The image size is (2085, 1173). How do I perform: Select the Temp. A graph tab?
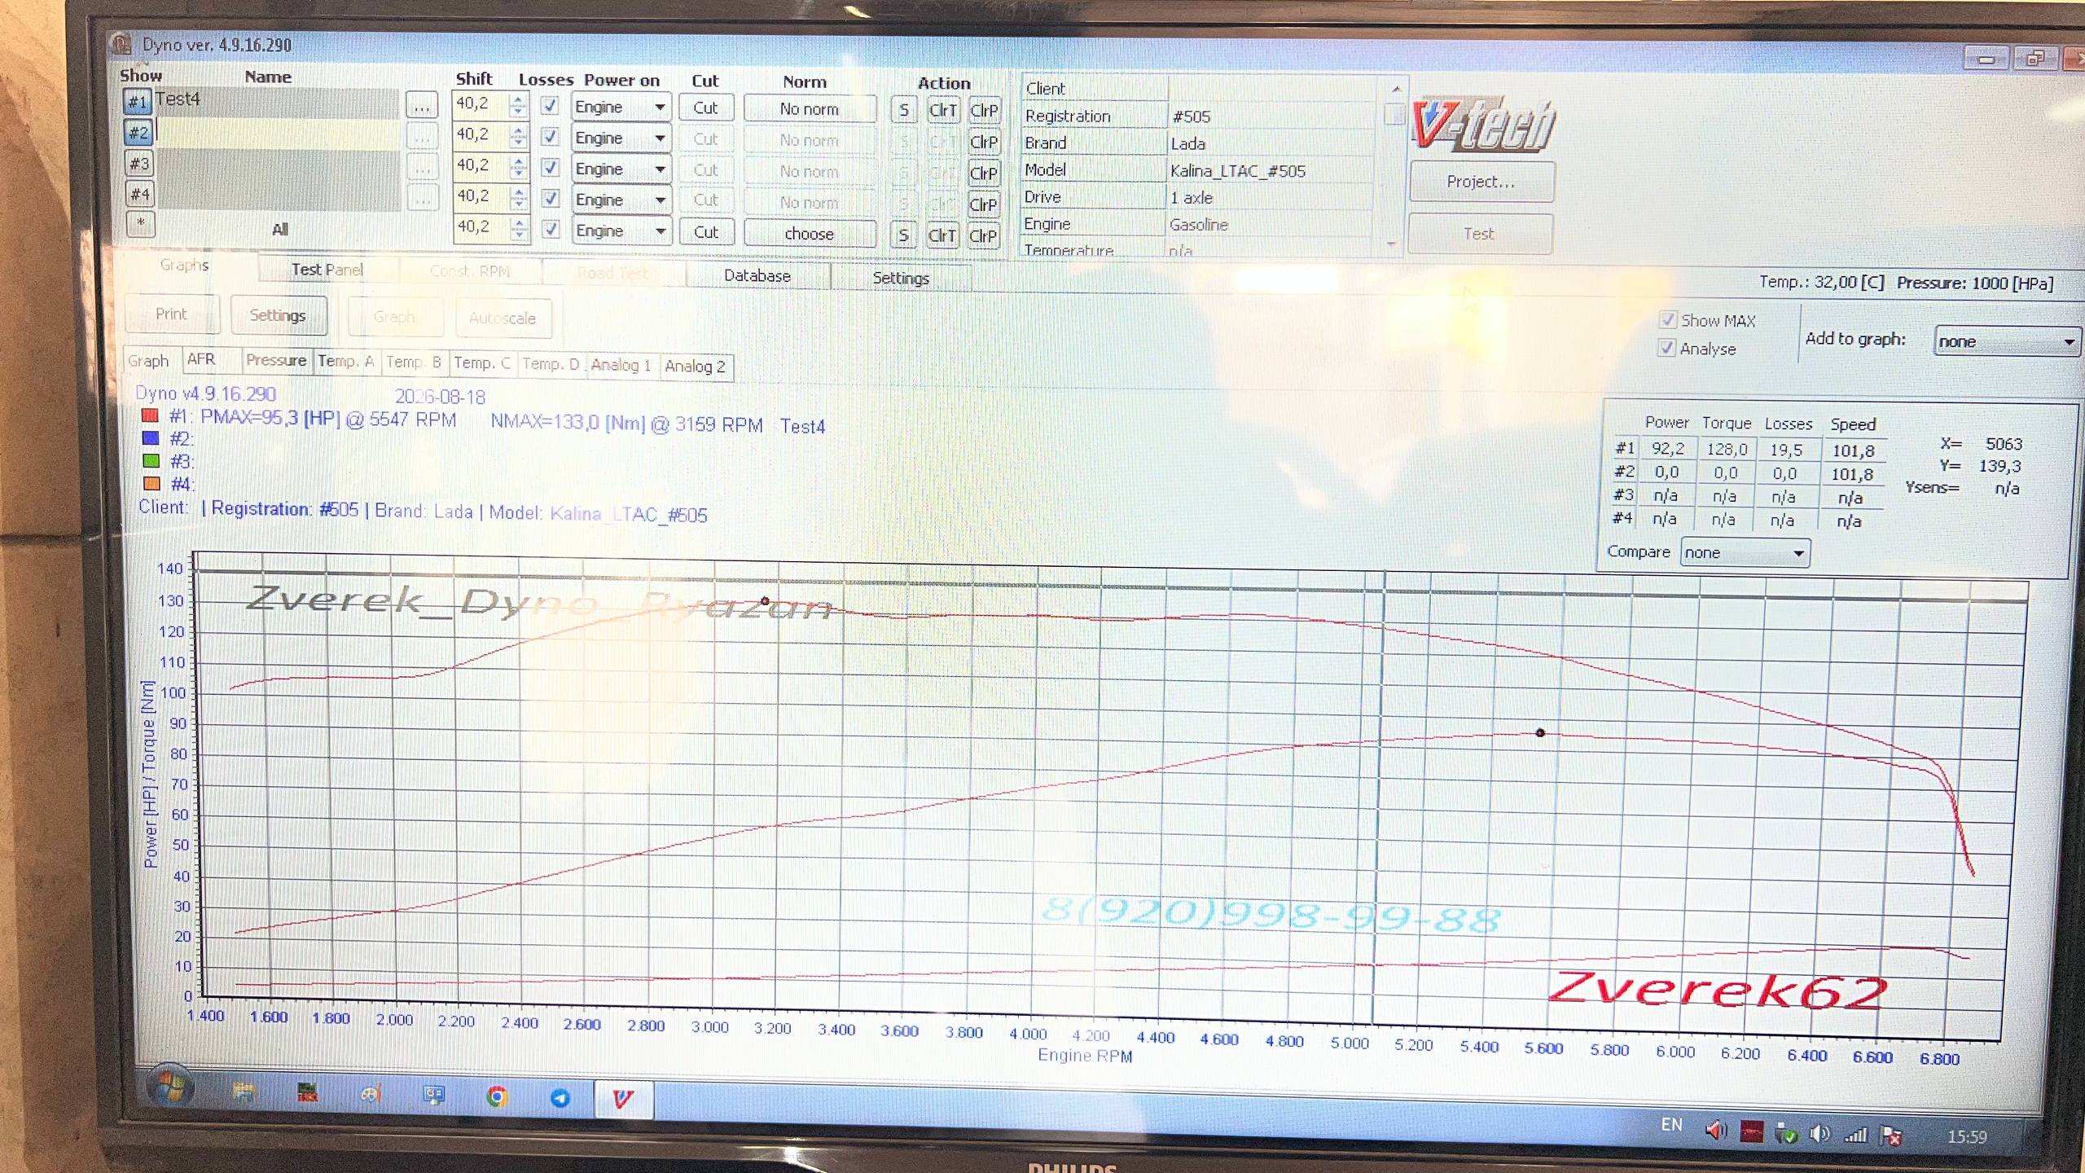pos(345,361)
